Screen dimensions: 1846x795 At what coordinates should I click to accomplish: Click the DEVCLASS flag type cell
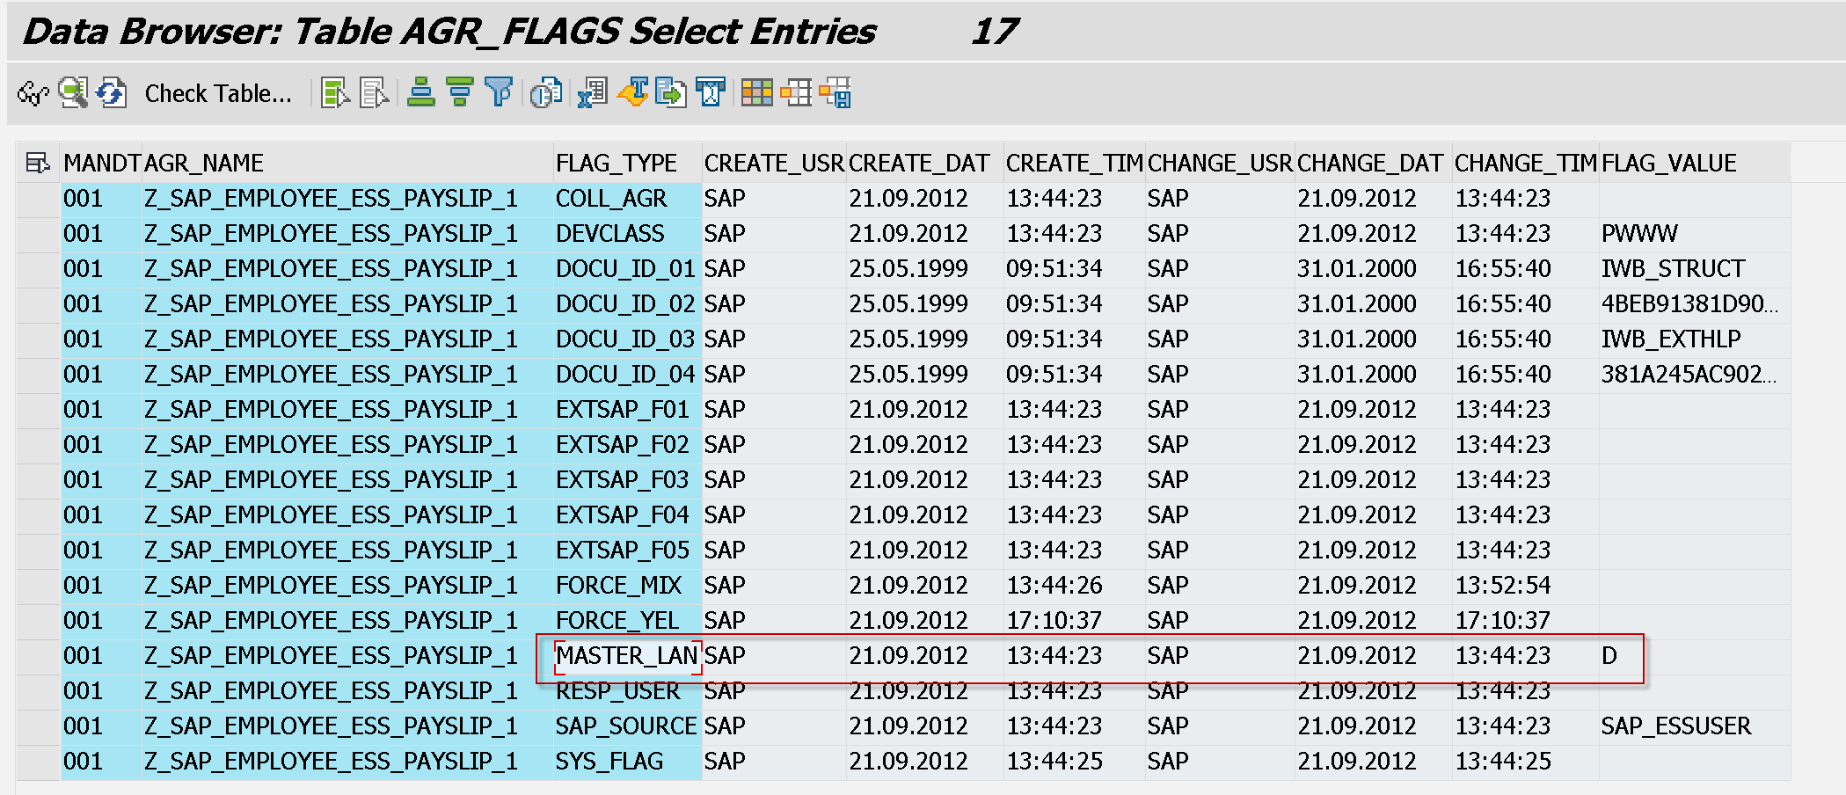[628, 234]
